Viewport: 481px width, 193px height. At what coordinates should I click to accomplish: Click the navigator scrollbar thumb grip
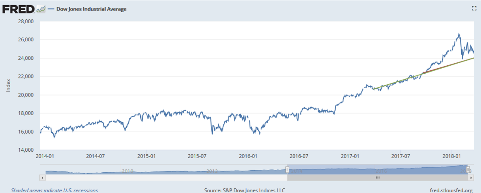point(378,178)
